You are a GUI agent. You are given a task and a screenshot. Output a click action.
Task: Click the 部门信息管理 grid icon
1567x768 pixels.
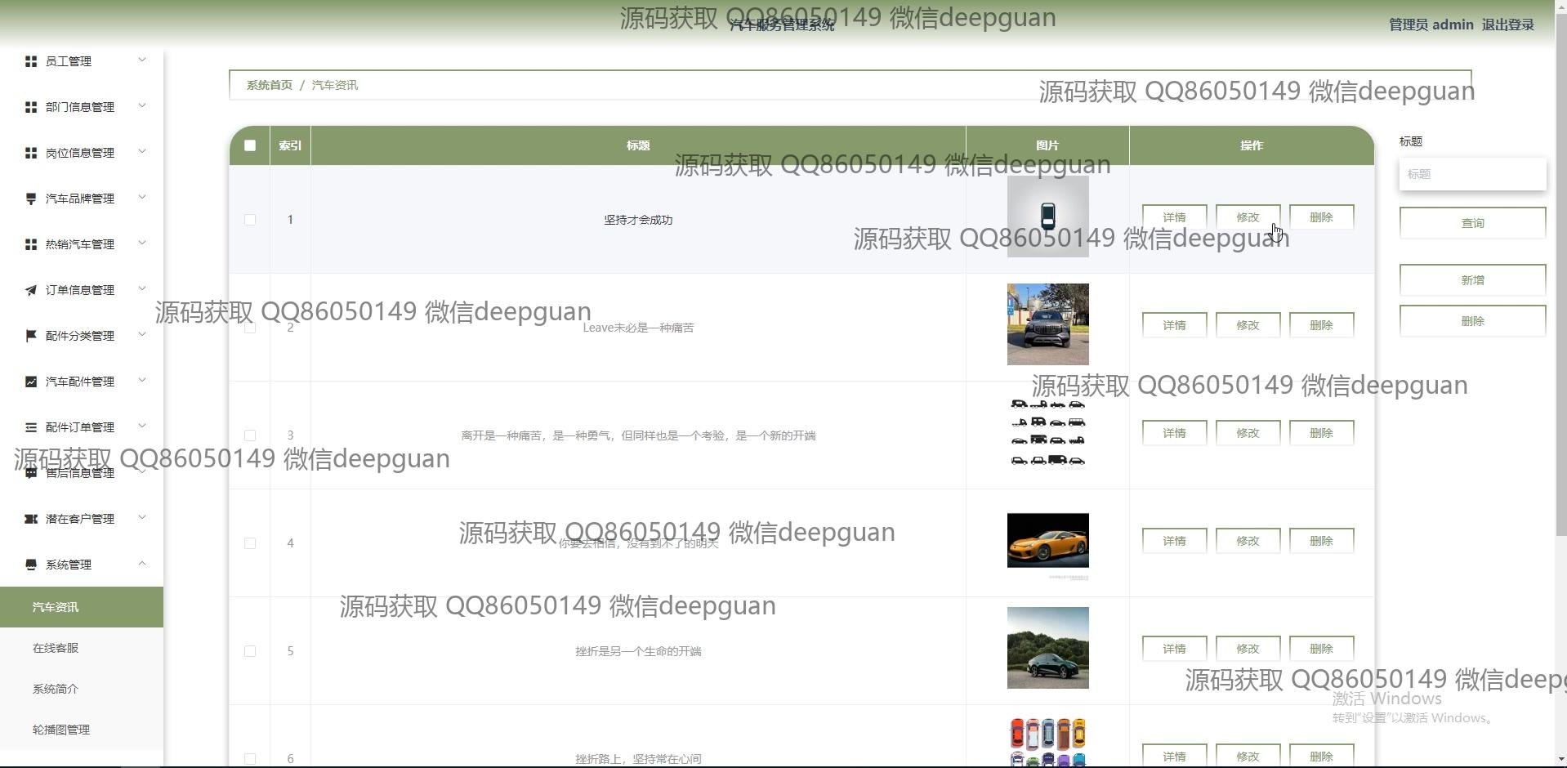tap(31, 107)
